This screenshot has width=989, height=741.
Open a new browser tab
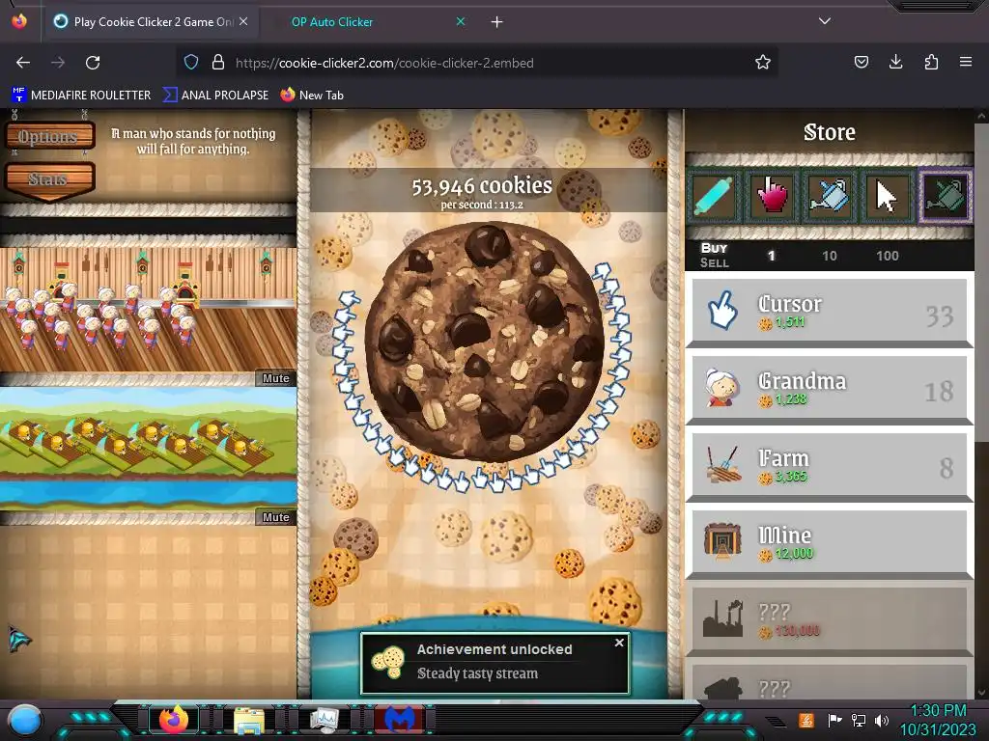497,22
